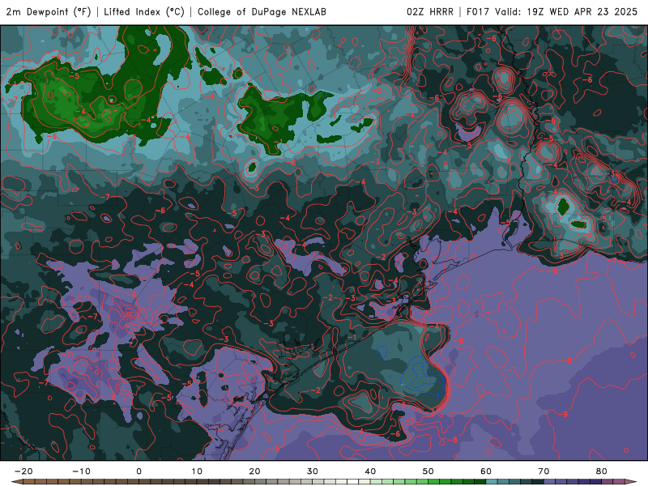648x486 pixels.
Task: Click the "02Z HRRR" model run label
Action: tap(430, 12)
